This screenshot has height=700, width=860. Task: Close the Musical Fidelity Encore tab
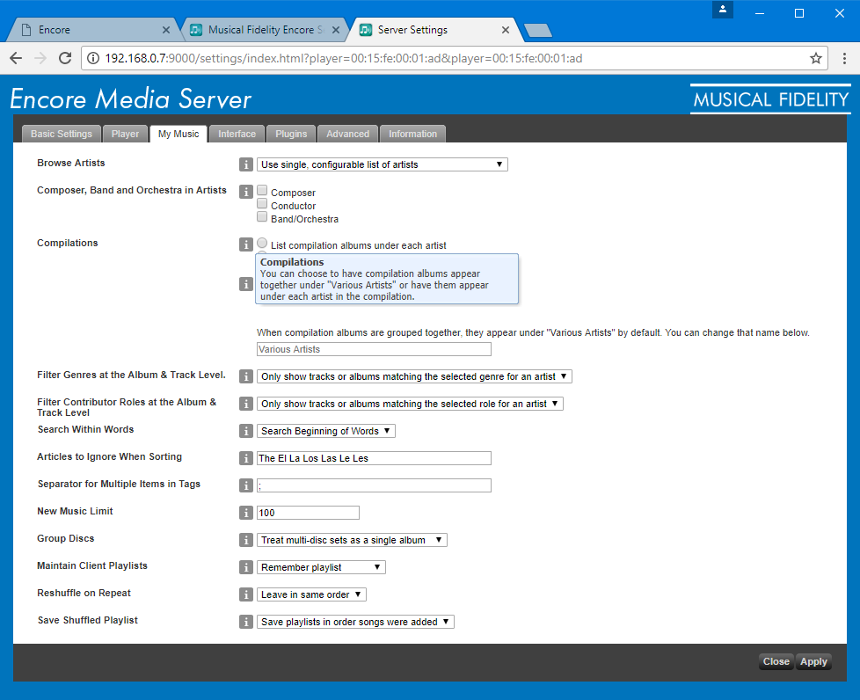click(x=336, y=30)
